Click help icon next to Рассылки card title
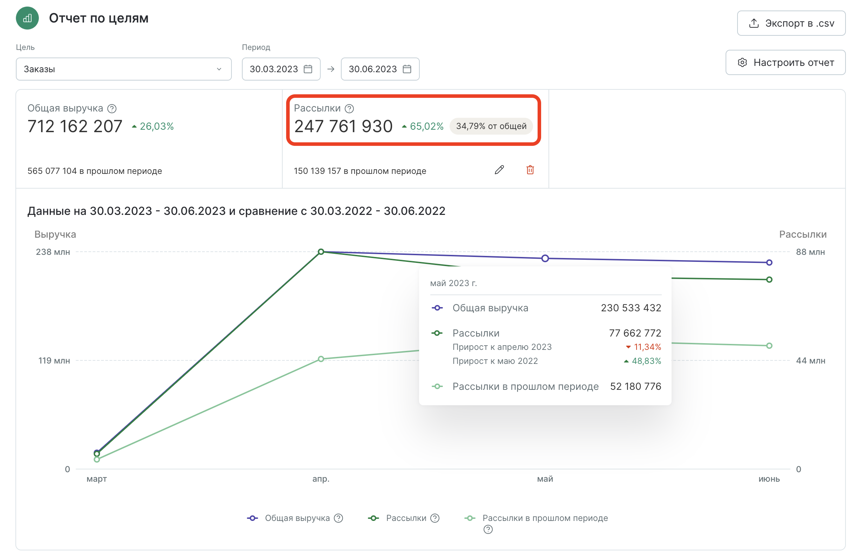Viewport: 862px width, 556px height. click(349, 108)
